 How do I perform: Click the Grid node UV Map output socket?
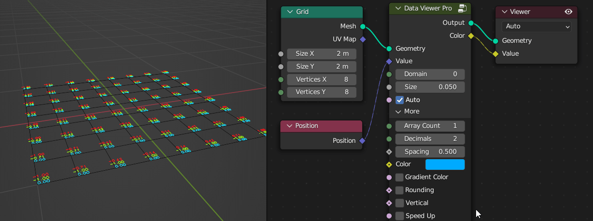(x=363, y=39)
